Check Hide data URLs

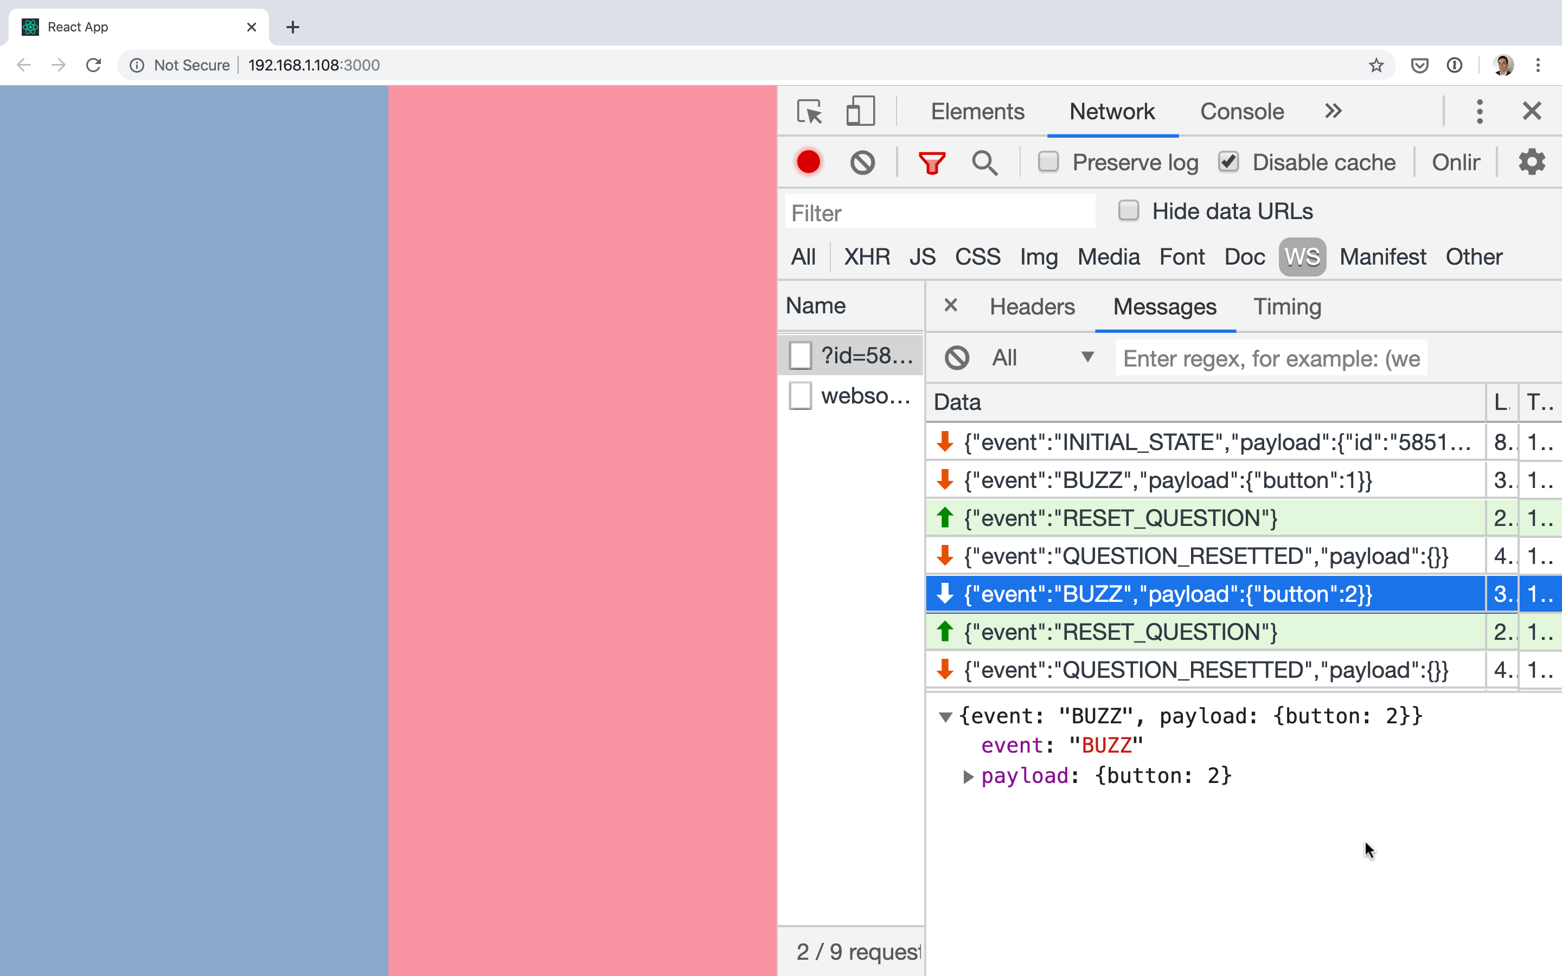point(1128,210)
